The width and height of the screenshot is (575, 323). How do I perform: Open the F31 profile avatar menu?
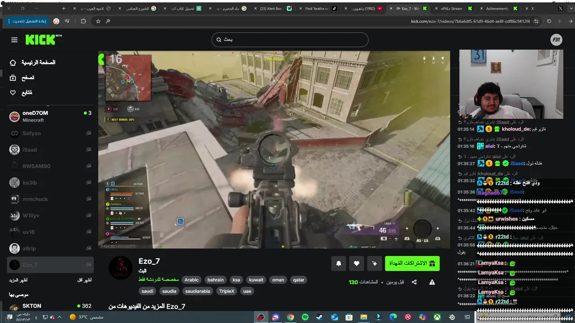click(557, 40)
